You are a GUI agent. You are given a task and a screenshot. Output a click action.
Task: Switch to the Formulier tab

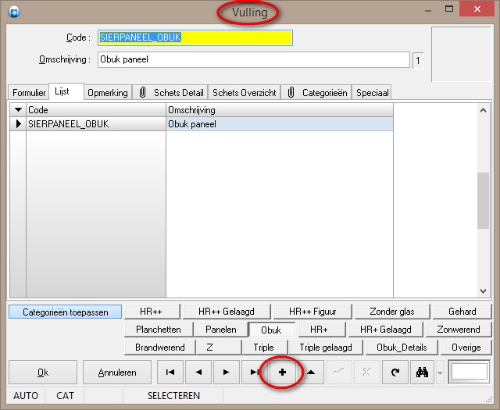[29, 93]
